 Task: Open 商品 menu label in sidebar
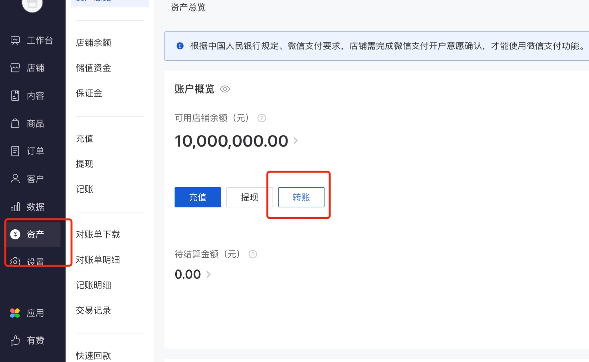[36, 124]
